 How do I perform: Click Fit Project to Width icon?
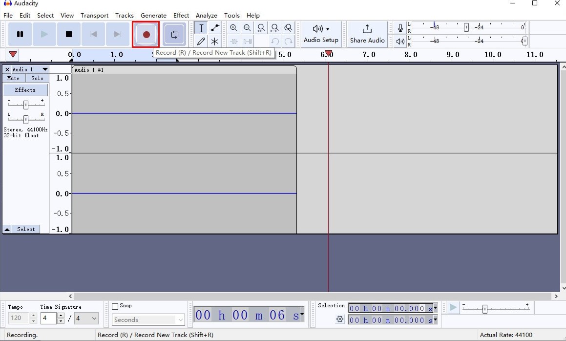(x=275, y=28)
